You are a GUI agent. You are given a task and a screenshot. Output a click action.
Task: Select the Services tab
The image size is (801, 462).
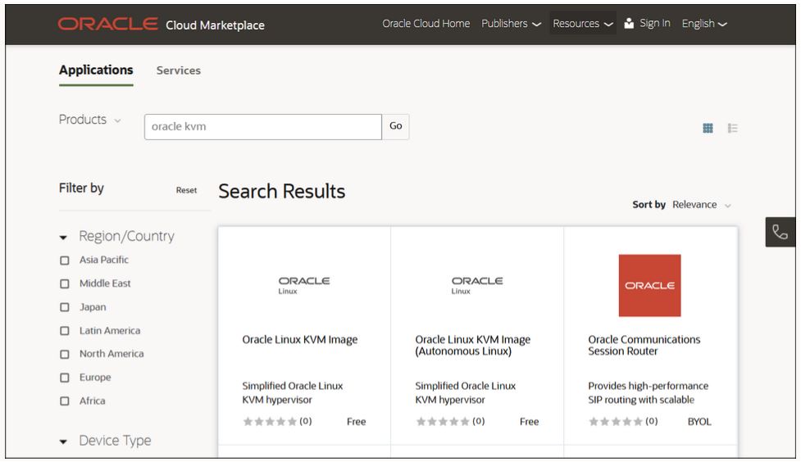178,70
